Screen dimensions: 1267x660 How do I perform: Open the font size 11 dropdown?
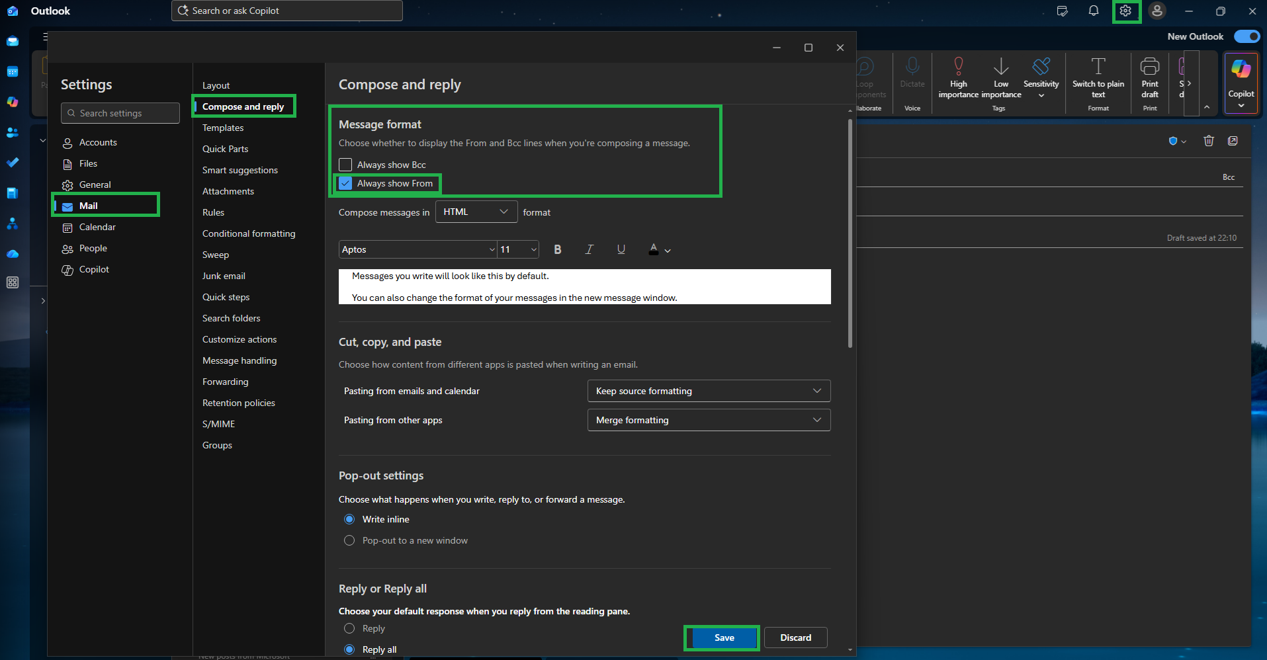(519, 249)
